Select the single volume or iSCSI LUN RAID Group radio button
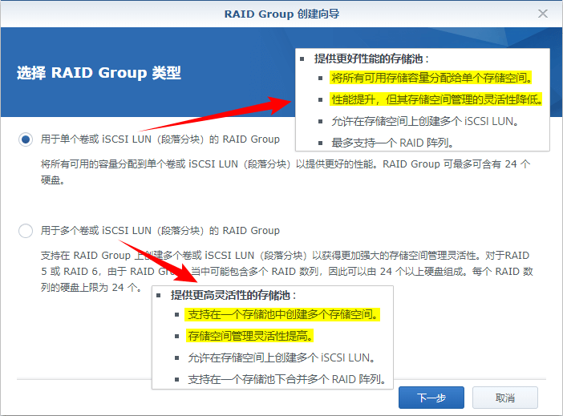 26,139
